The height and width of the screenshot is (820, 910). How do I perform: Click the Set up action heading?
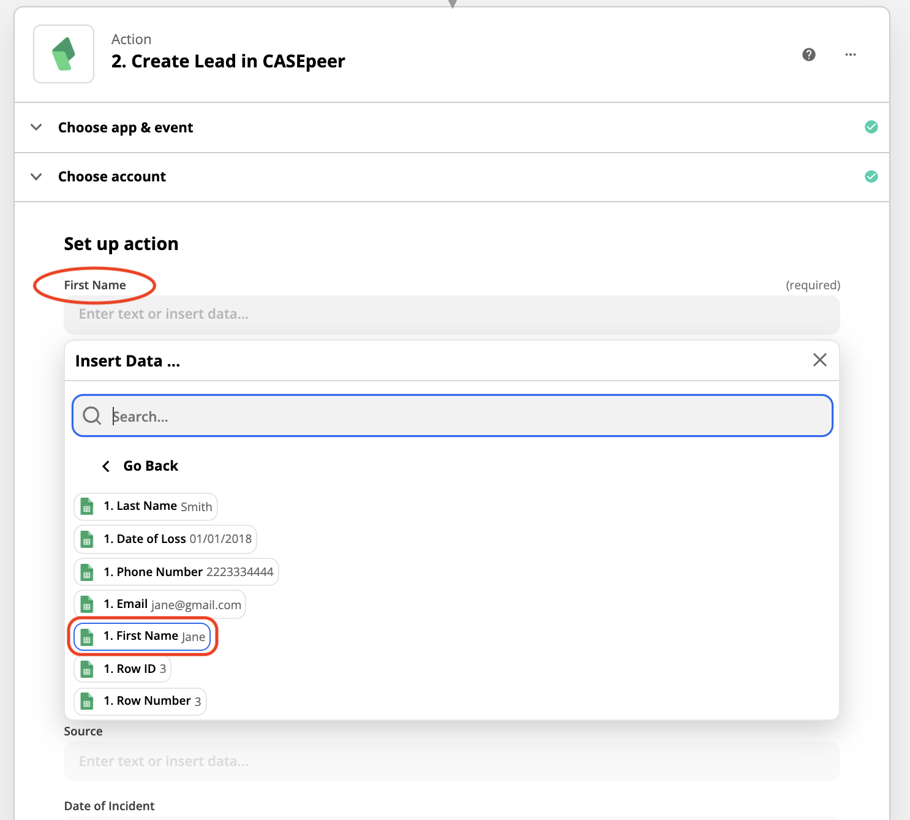121,244
